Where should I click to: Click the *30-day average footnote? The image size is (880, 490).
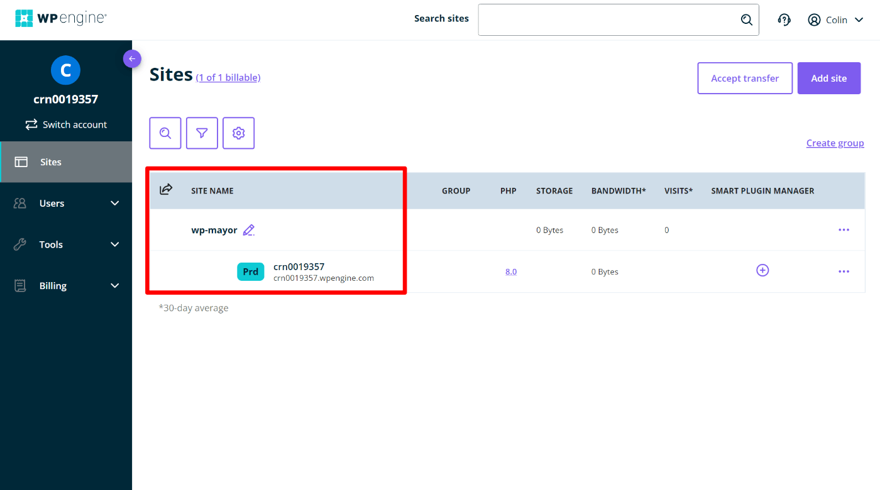coord(194,308)
